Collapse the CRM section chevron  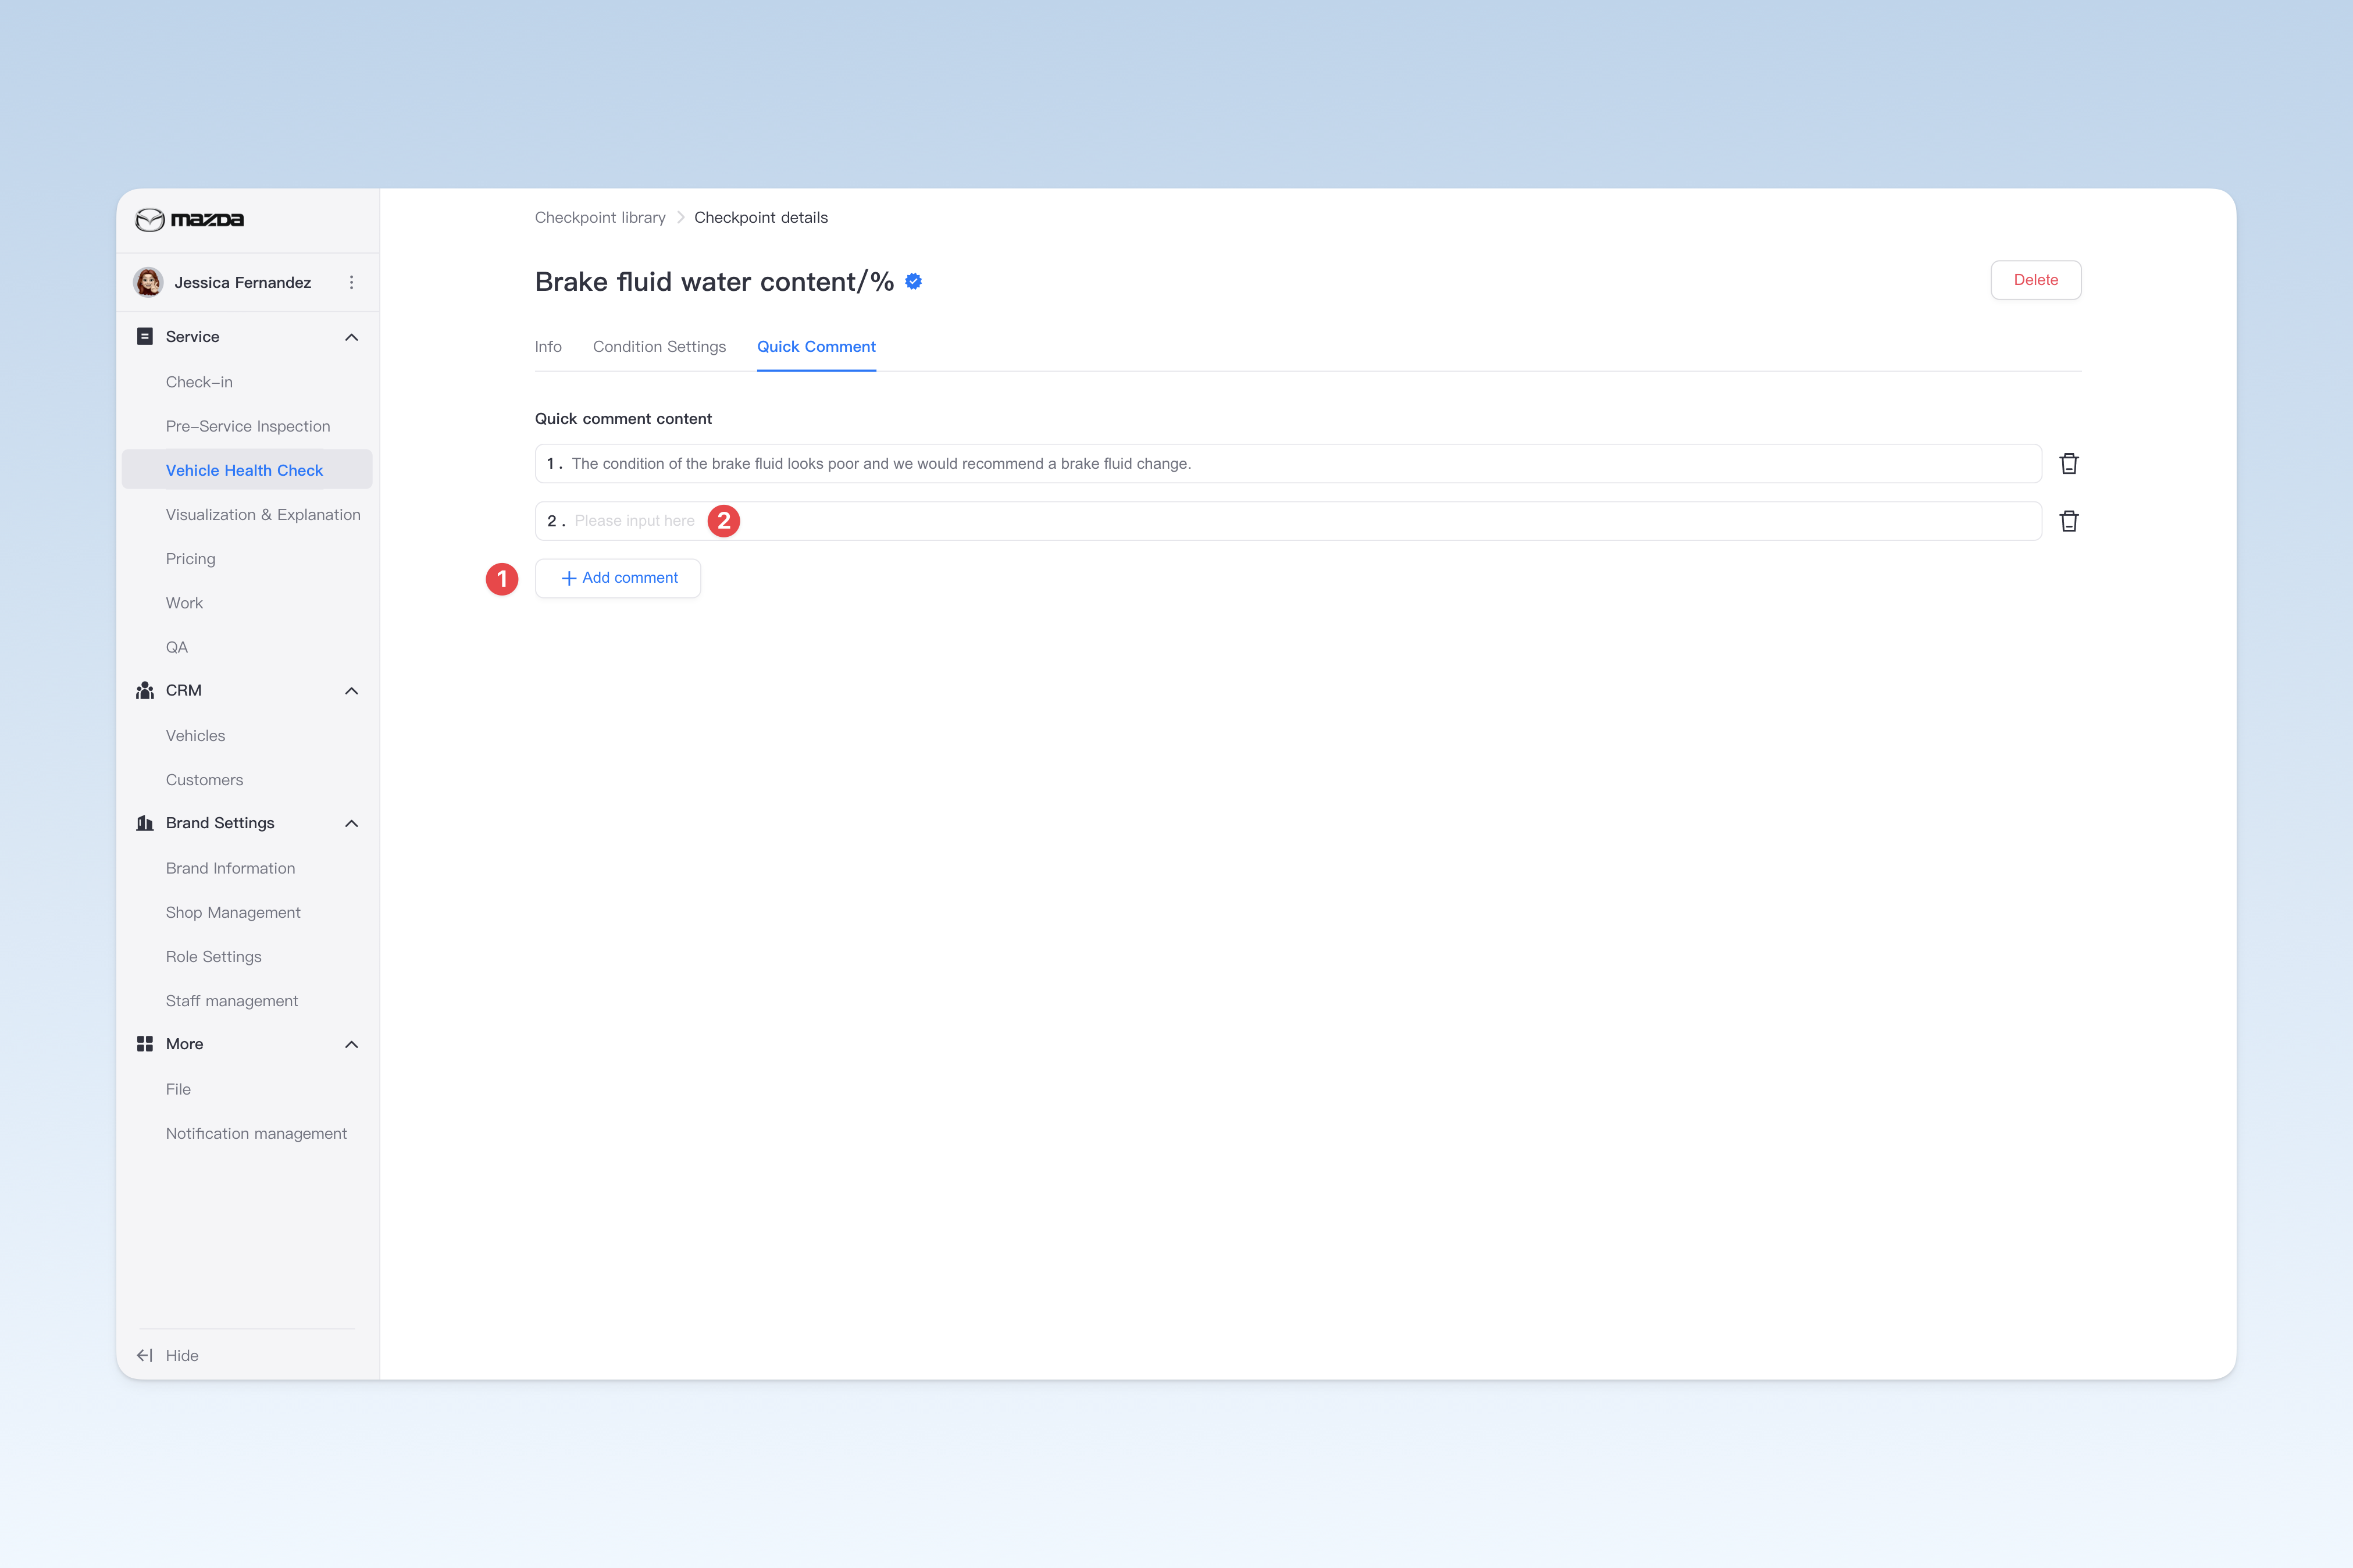tap(352, 691)
